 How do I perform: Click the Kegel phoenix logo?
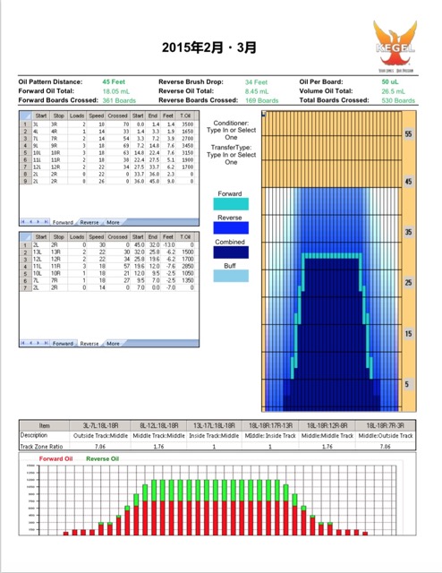(395, 46)
